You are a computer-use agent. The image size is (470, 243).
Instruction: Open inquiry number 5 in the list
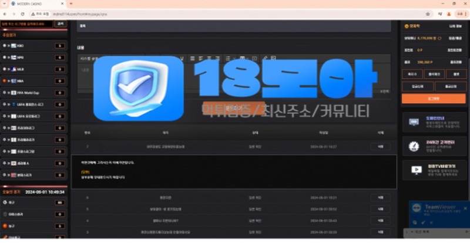tap(234, 209)
